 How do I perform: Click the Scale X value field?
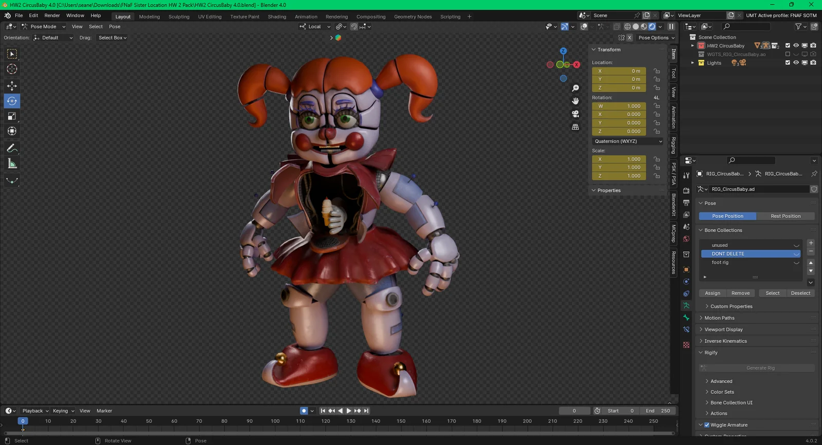tap(619, 159)
